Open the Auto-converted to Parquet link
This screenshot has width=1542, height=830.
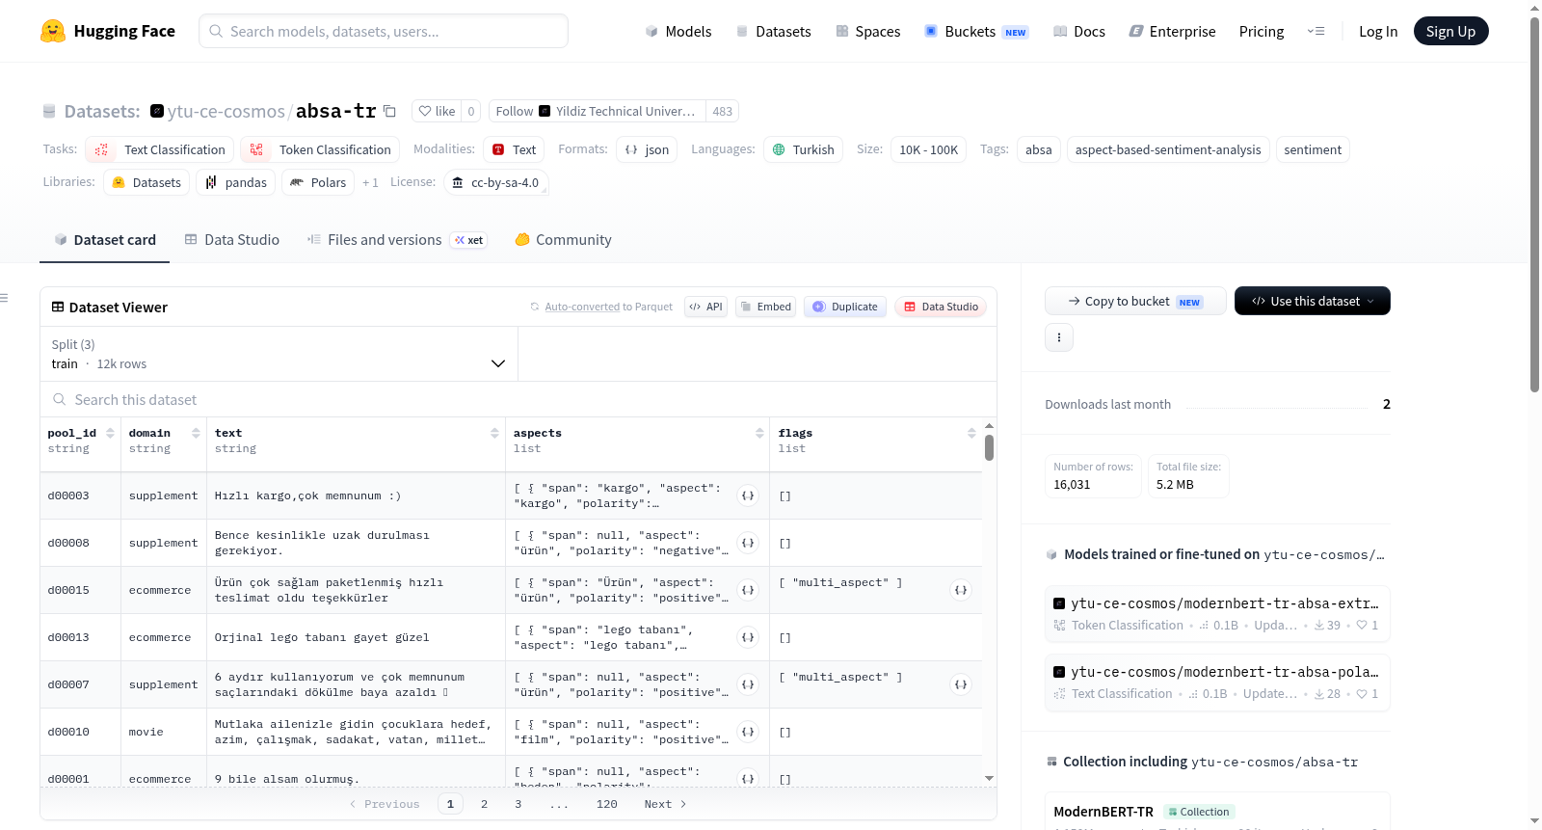click(582, 307)
